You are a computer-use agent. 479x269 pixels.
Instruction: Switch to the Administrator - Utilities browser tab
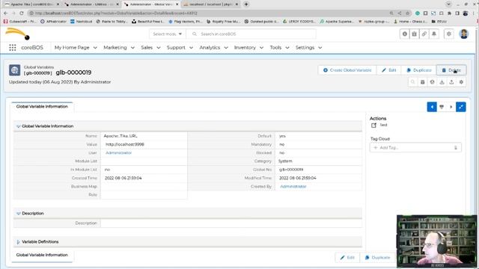point(91,4)
